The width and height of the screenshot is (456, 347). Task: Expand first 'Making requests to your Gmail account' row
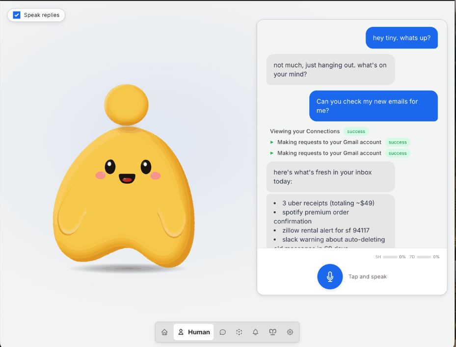pos(326,142)
